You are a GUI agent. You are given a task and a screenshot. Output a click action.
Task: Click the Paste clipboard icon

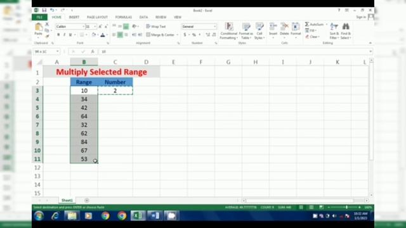pyautogui.click(x=38, y=27)
